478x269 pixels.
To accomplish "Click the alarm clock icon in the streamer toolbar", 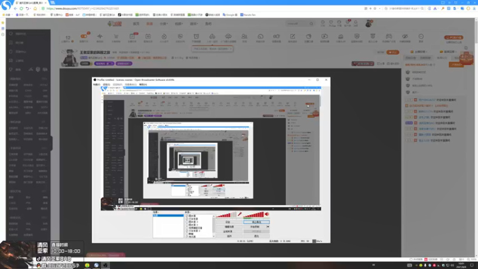I will [197, 36].
